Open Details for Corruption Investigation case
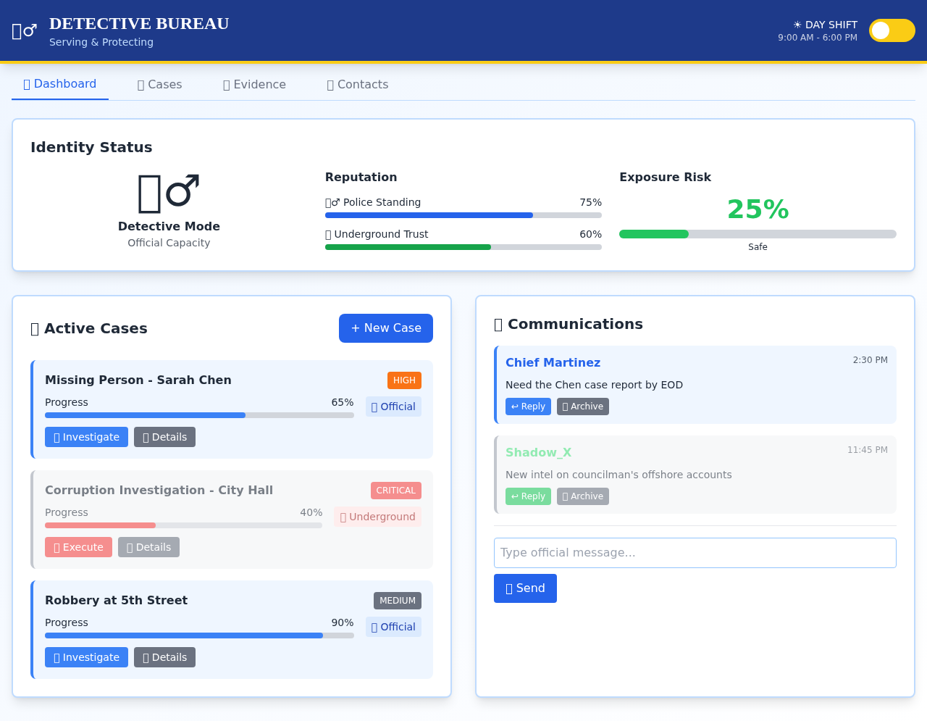This screenshot has width=927, height=721. (x=148, y=547)
